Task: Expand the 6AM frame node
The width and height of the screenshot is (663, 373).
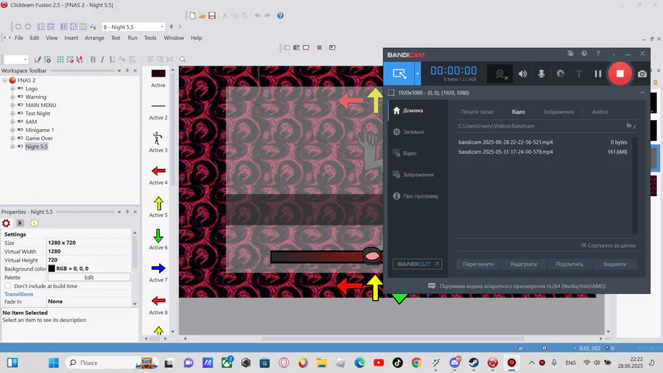Action: [13, 122]
